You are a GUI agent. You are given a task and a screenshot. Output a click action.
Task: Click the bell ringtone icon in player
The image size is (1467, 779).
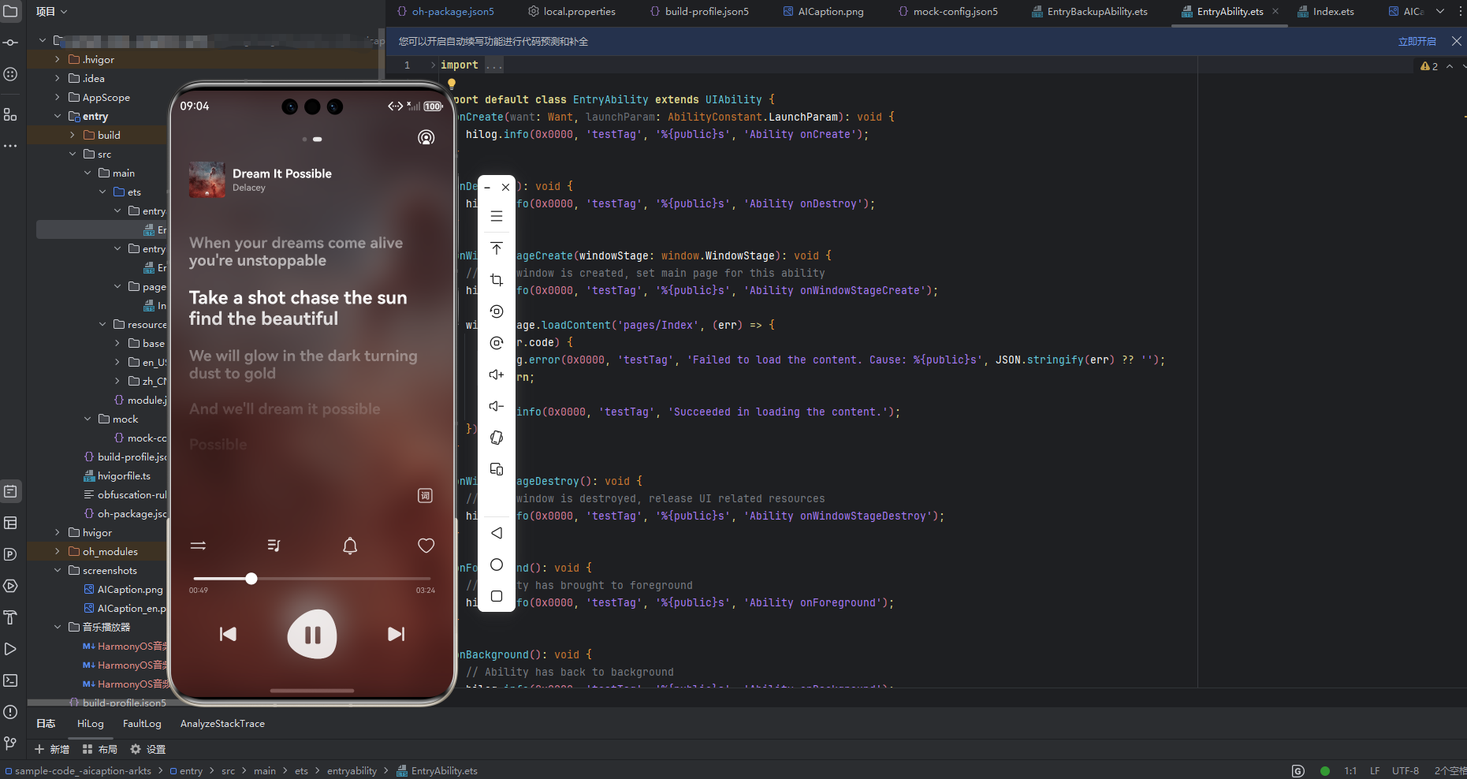(x=350, y=546)
